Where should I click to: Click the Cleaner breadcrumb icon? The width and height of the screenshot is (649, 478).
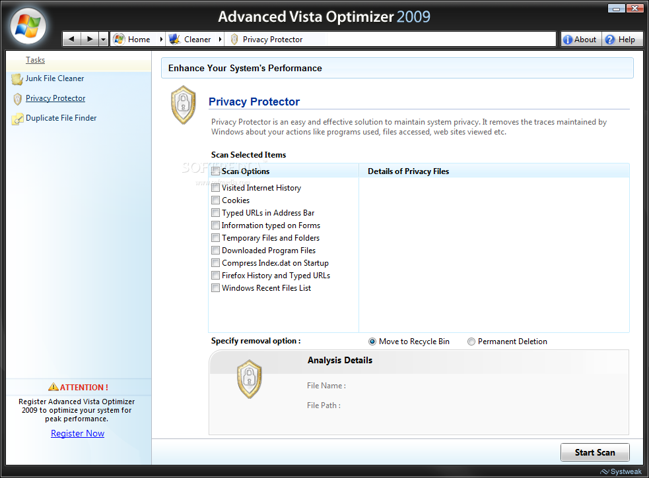coord(174,40)
